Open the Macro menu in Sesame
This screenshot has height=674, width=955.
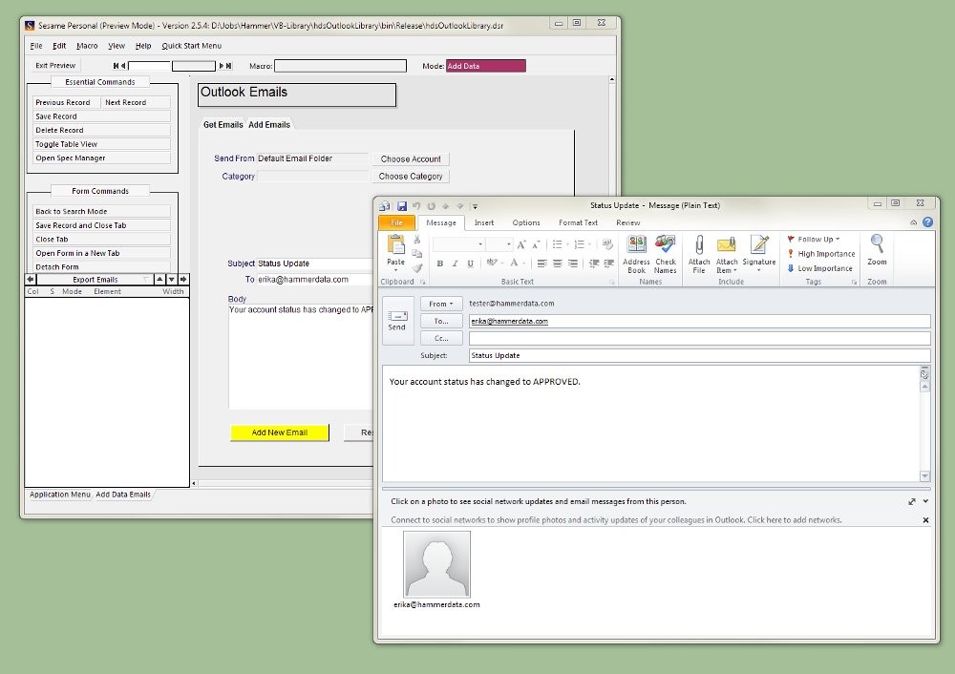(87, 46)
